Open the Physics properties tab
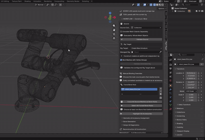205x140 pixels. pyautogui.click(x=171, y=97)
